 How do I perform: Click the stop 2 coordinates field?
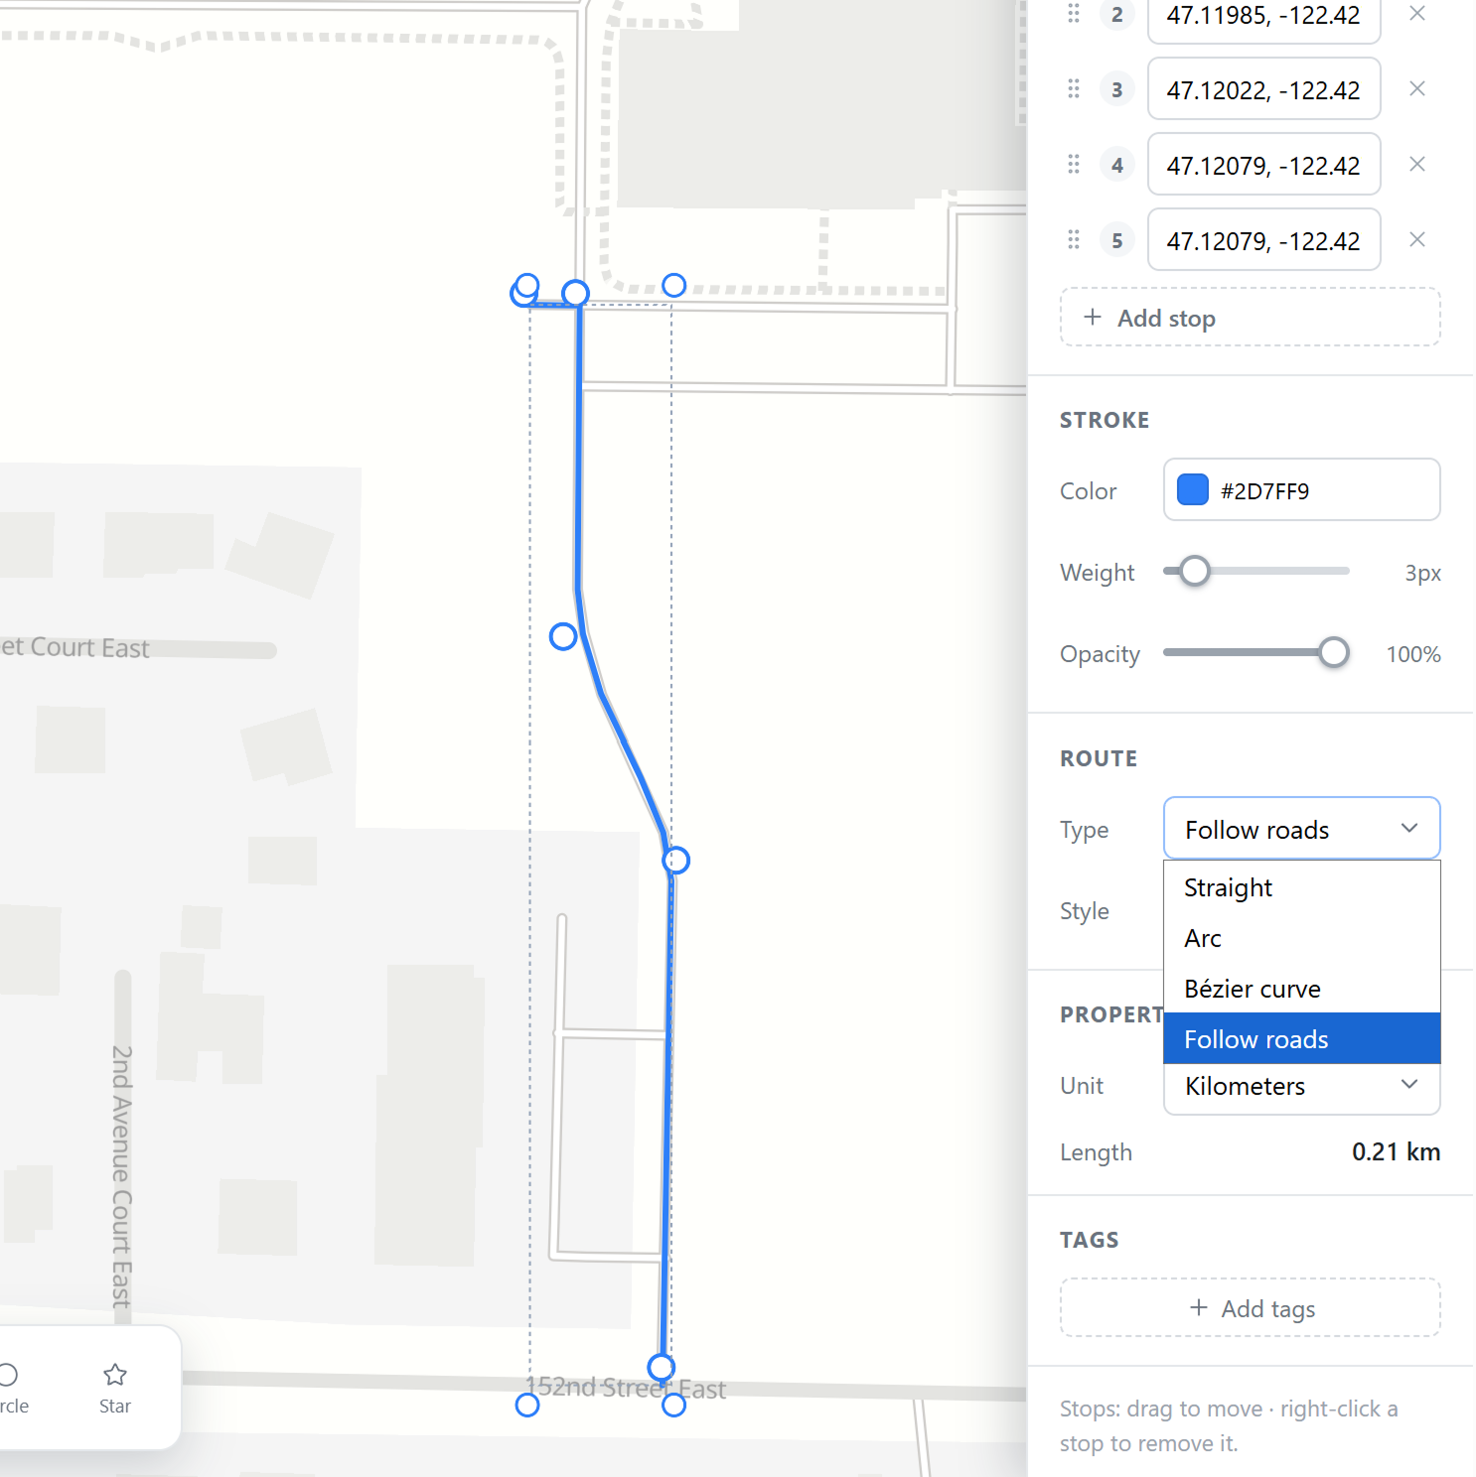pyautogui.click(x=1264, y=16)
